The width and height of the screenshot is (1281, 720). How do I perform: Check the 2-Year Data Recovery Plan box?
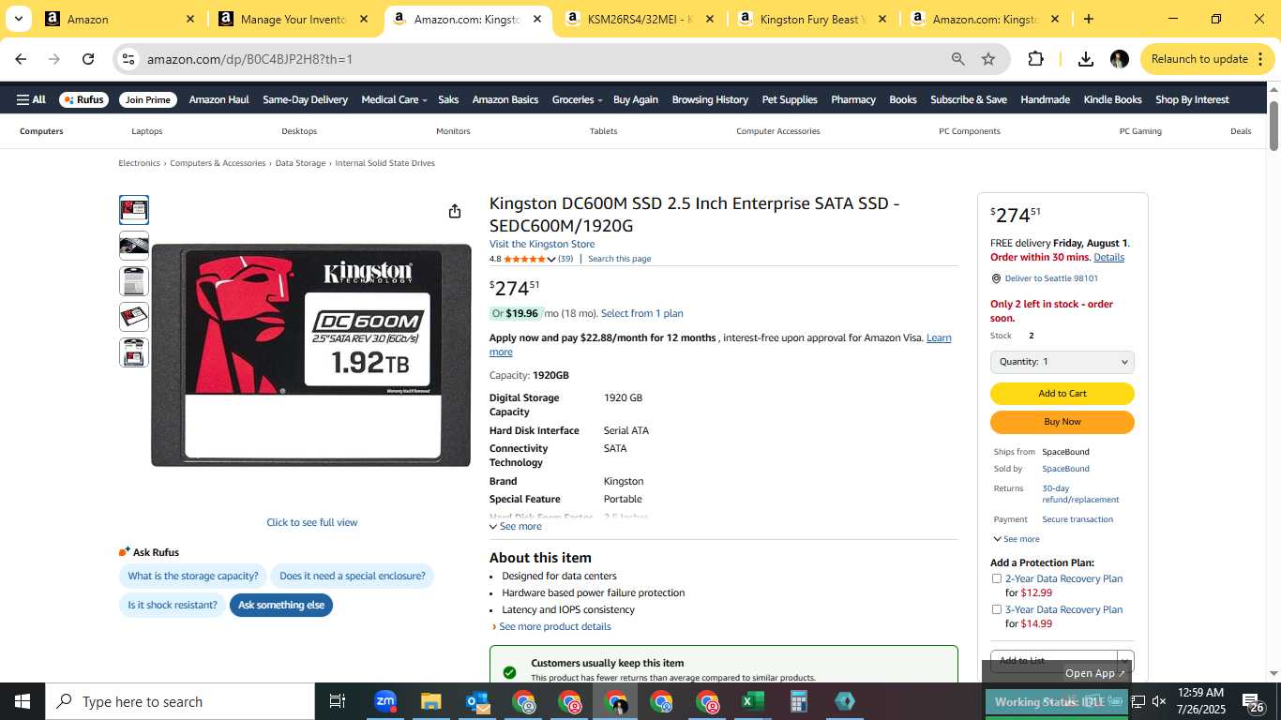[x=997, y=578]
